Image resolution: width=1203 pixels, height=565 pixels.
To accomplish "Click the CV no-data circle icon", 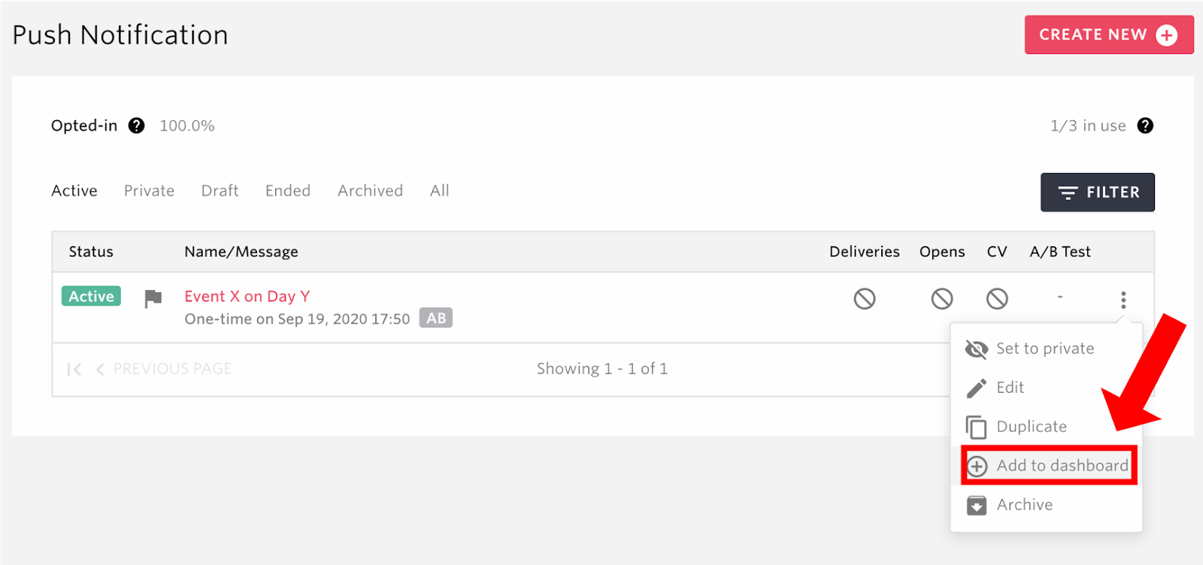I will [997, 299].
